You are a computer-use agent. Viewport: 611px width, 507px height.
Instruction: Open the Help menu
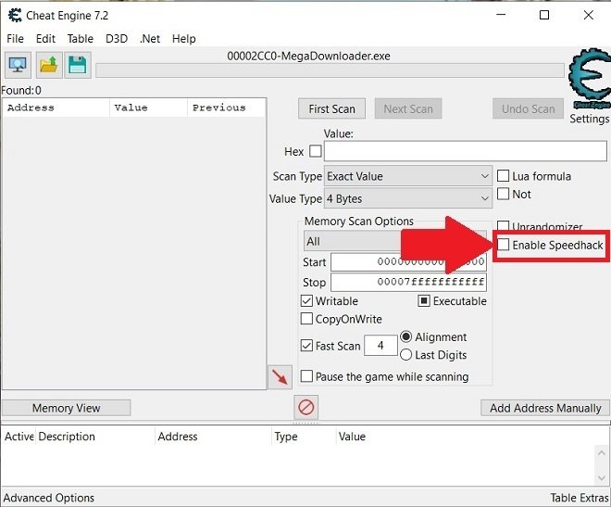tap(184, 39)
